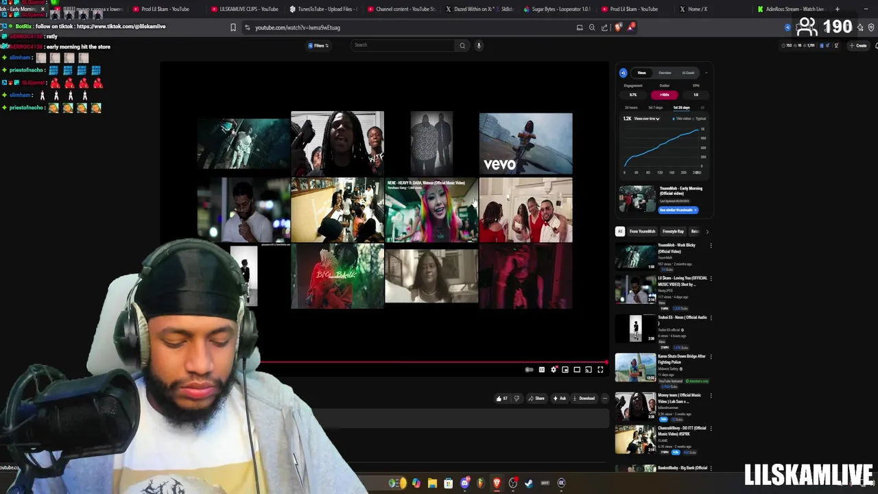Click the browser address bar URL
Image resolution: width=878 pixels, height=494 pixels.
coord(298,27)
